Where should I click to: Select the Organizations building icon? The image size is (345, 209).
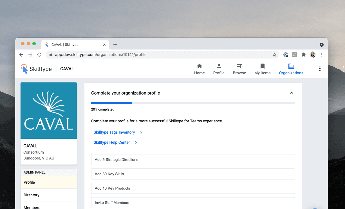[291, 66]
